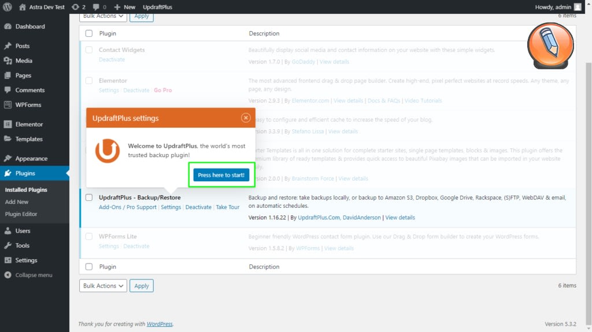Click the Elementor sidebar icon
The width and height of the screenshot is (592, 332).
(x=8, y=124)
